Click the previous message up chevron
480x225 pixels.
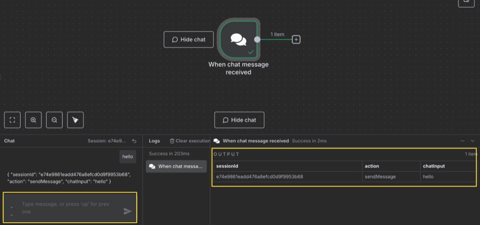[x=12, y=207]
